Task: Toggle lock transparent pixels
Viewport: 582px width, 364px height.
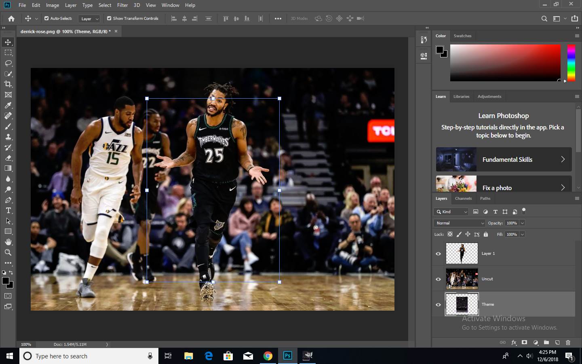Action: pyautogui.click(x=450, y=234)
